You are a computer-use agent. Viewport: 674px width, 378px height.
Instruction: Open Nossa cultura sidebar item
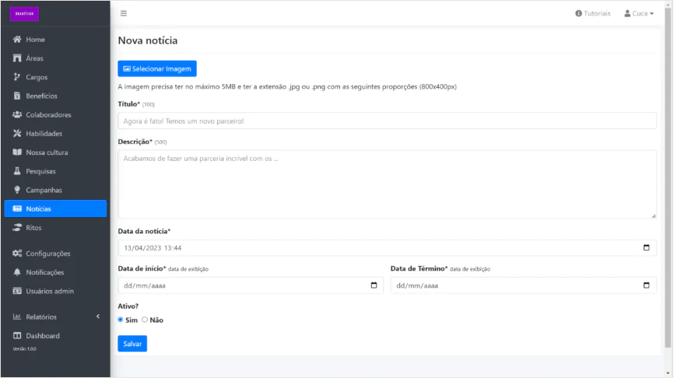(47, 152)
